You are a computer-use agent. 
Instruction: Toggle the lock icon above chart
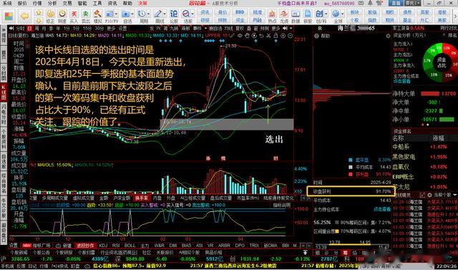(275, 35)
